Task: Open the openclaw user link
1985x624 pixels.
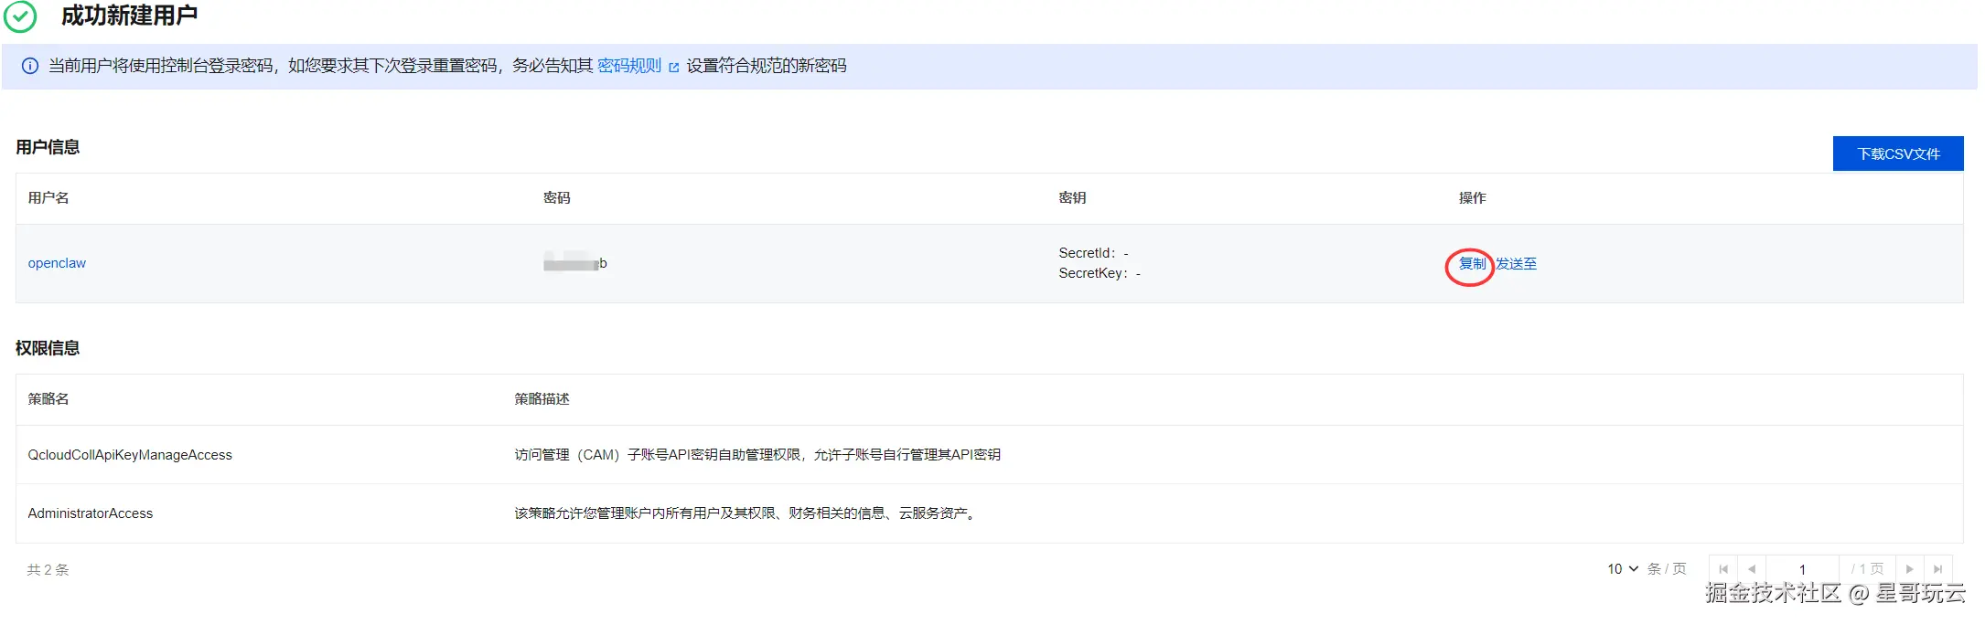Action: (x=57, y=263)
